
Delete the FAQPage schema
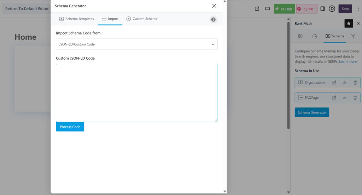tap(355, 98)
